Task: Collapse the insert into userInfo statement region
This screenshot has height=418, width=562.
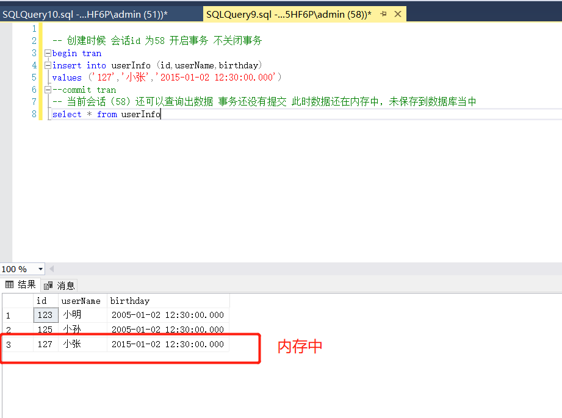Action: pyautogui.click(x=47, y=65)
